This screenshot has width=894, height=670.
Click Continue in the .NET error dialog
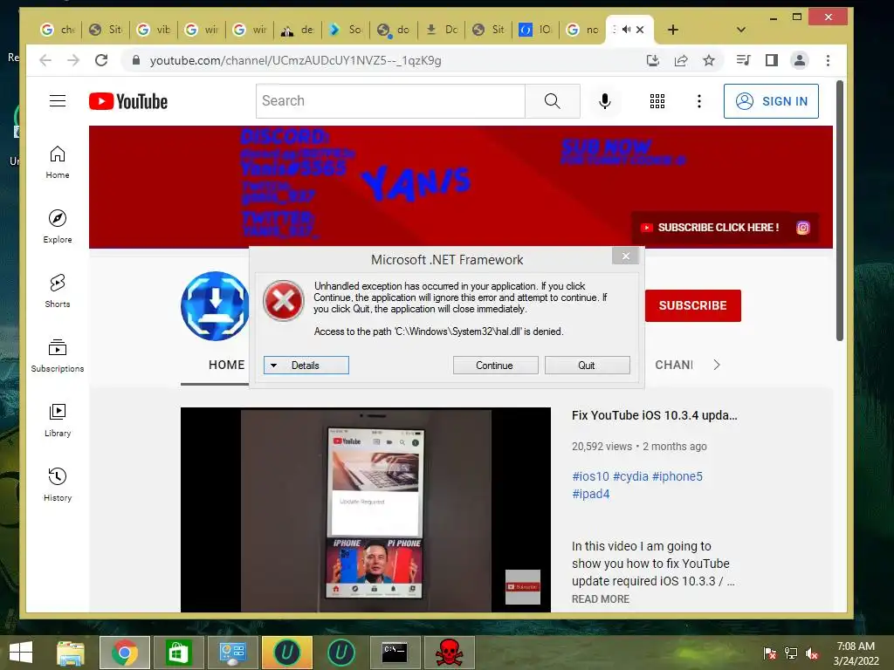click(x=495, y=366)
